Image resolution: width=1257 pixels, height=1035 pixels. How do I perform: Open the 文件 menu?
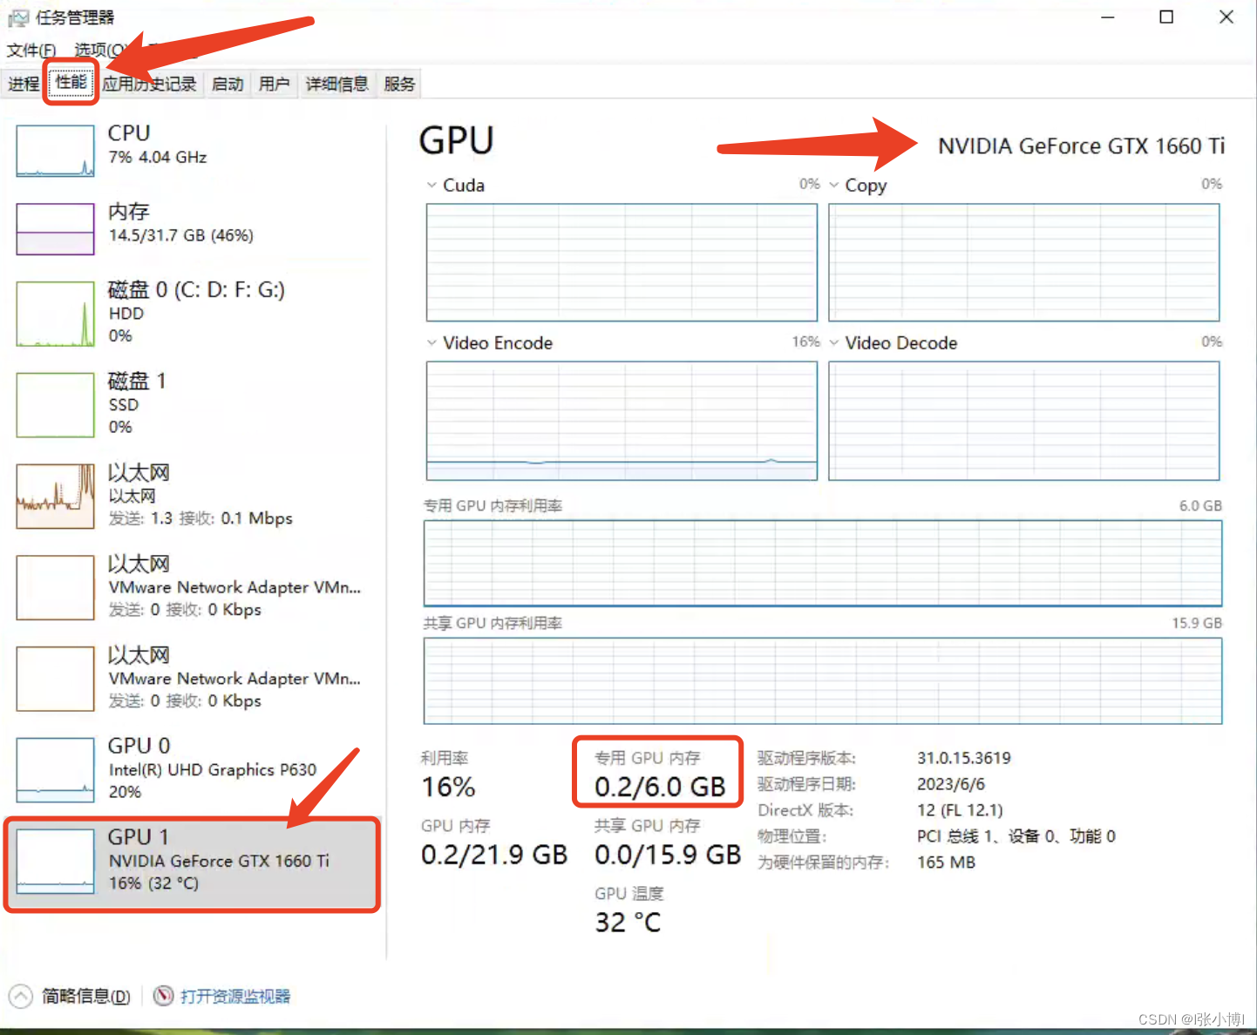(31, 50)
